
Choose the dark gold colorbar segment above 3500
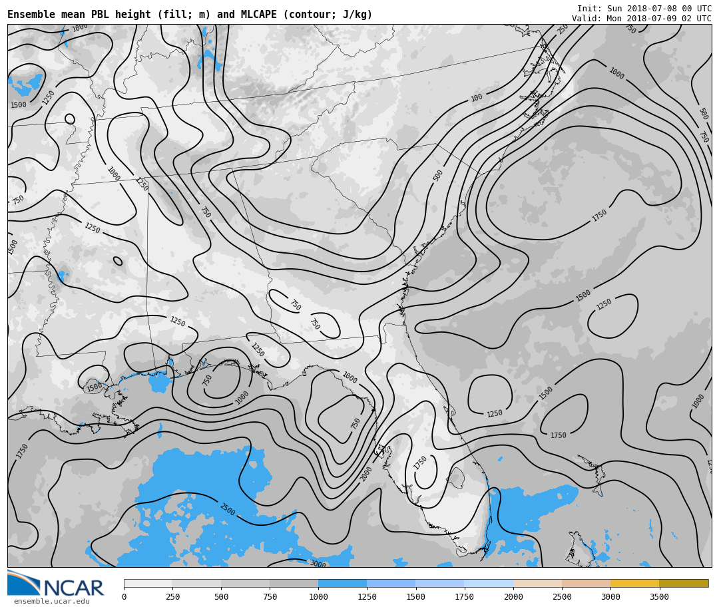[684, 583]
